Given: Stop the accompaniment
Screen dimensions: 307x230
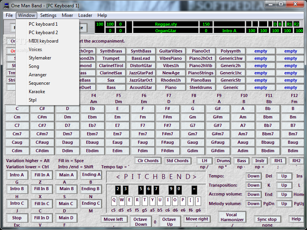Looking at the screenshot, I should click(x=17, y=218).
